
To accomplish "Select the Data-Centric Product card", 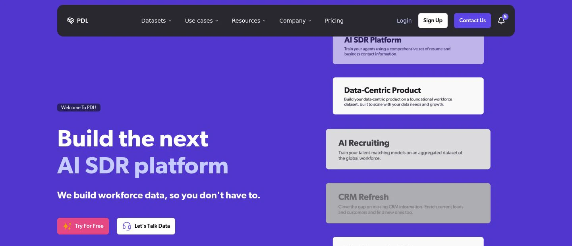I will tap(408, 96).
